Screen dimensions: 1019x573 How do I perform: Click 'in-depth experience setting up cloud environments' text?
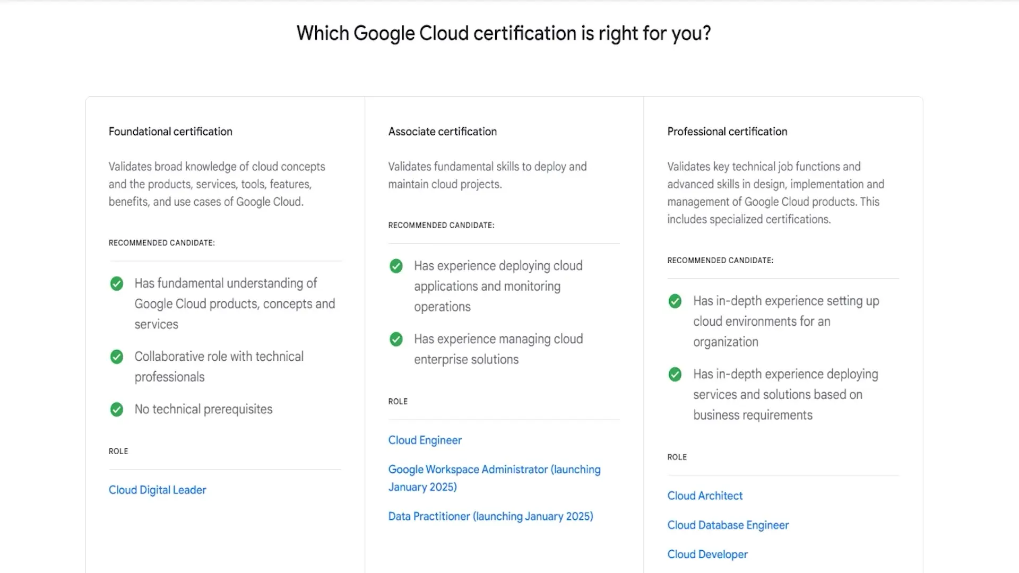click(786, 321)
